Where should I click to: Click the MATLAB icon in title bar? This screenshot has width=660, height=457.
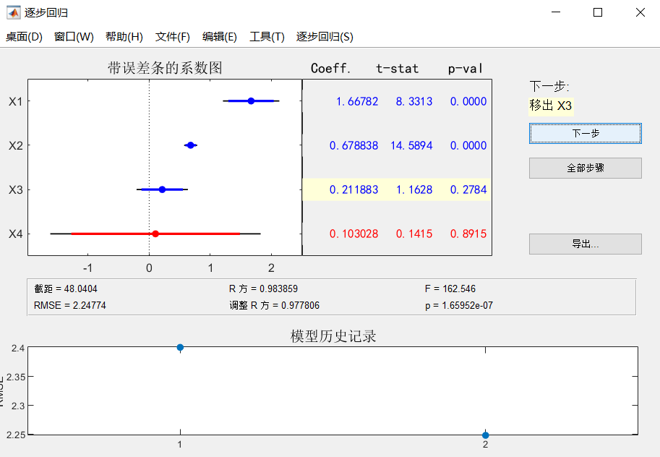(x=13, y=12)
